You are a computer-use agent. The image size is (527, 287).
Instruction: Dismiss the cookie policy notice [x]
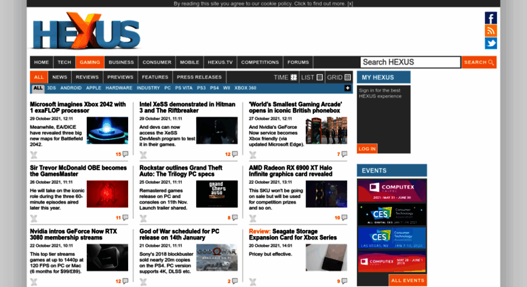(x=350, y=3)
